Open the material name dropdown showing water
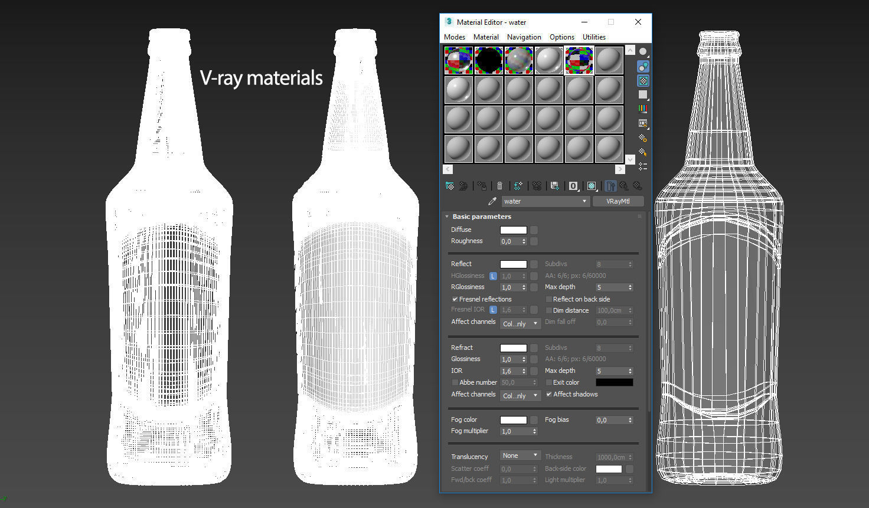869x508 pixels. click(x=545, y=201)
